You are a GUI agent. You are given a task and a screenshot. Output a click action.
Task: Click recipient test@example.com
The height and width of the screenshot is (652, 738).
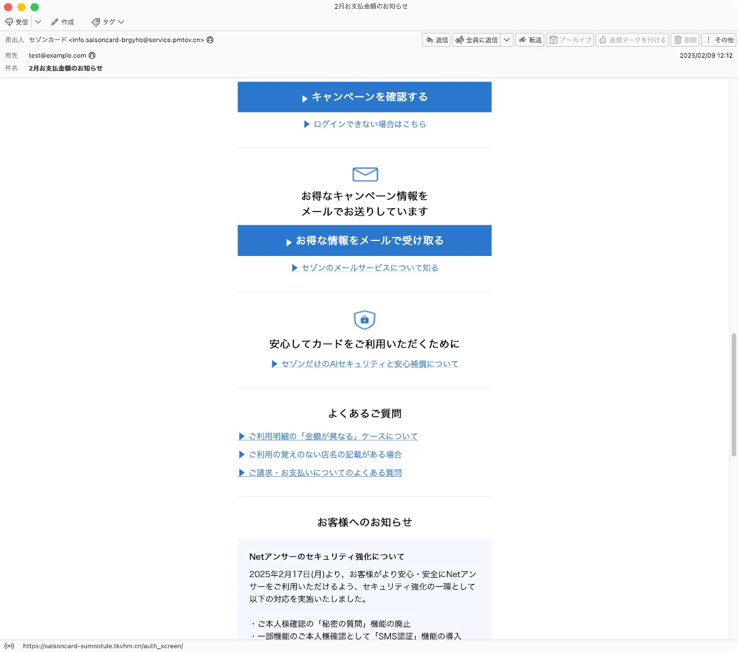click(58, 55)
